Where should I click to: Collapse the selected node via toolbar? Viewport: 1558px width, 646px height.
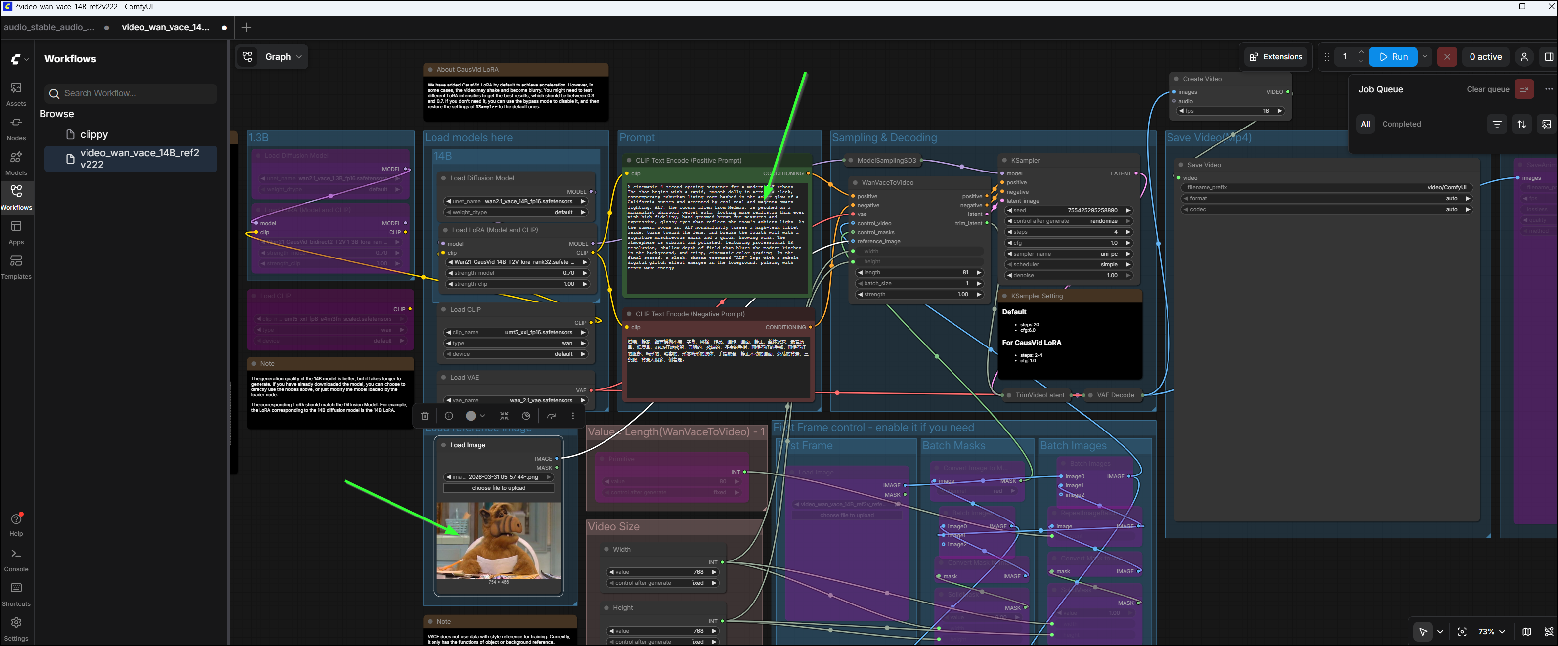504,416
